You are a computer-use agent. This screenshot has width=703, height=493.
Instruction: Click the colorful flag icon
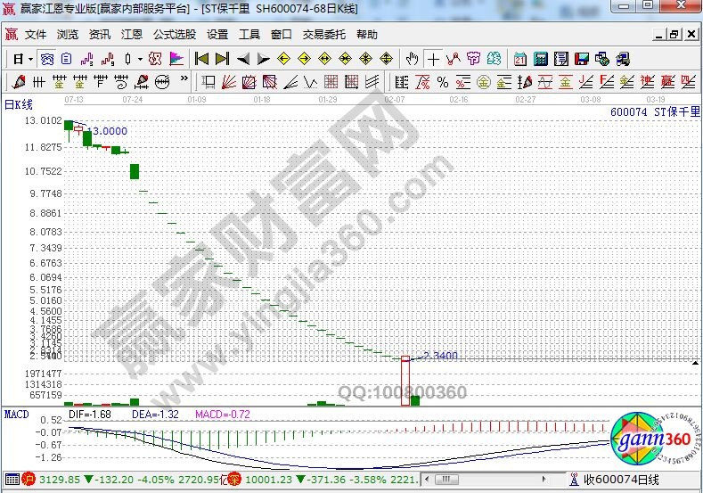(176, 59)
